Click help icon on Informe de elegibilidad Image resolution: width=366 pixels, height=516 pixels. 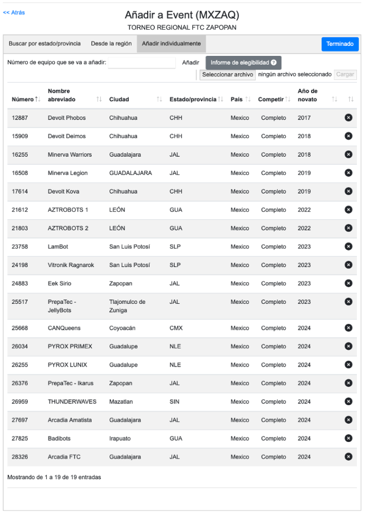pyautogui.click(x=274, y=63)
